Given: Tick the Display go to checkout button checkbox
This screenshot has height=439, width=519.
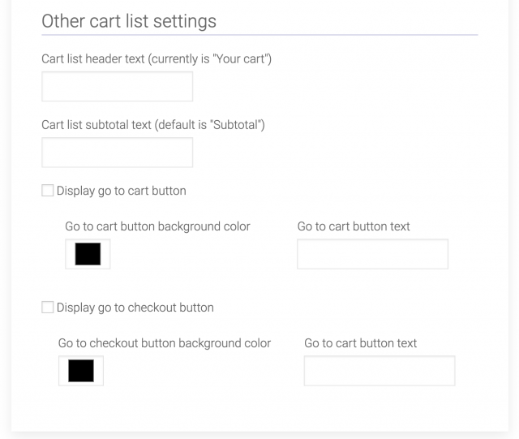Looking at the screenshot, I should (x=47, y=308).
